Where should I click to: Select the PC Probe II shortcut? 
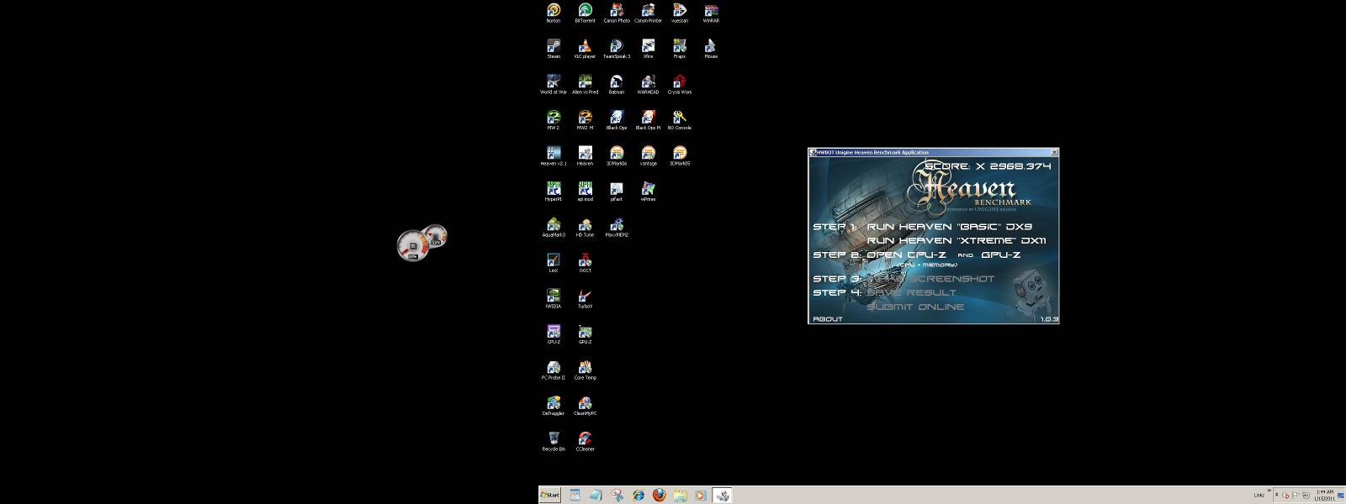(x=554, y=370)
